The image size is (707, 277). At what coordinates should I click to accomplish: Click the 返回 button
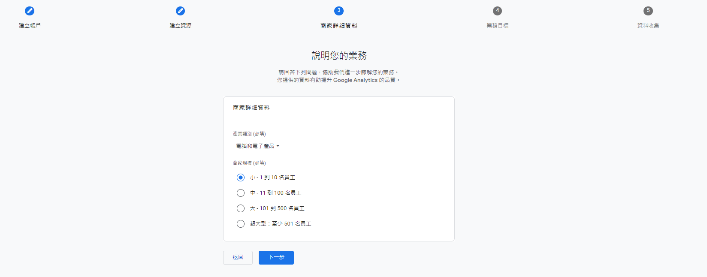pos(238,257)
